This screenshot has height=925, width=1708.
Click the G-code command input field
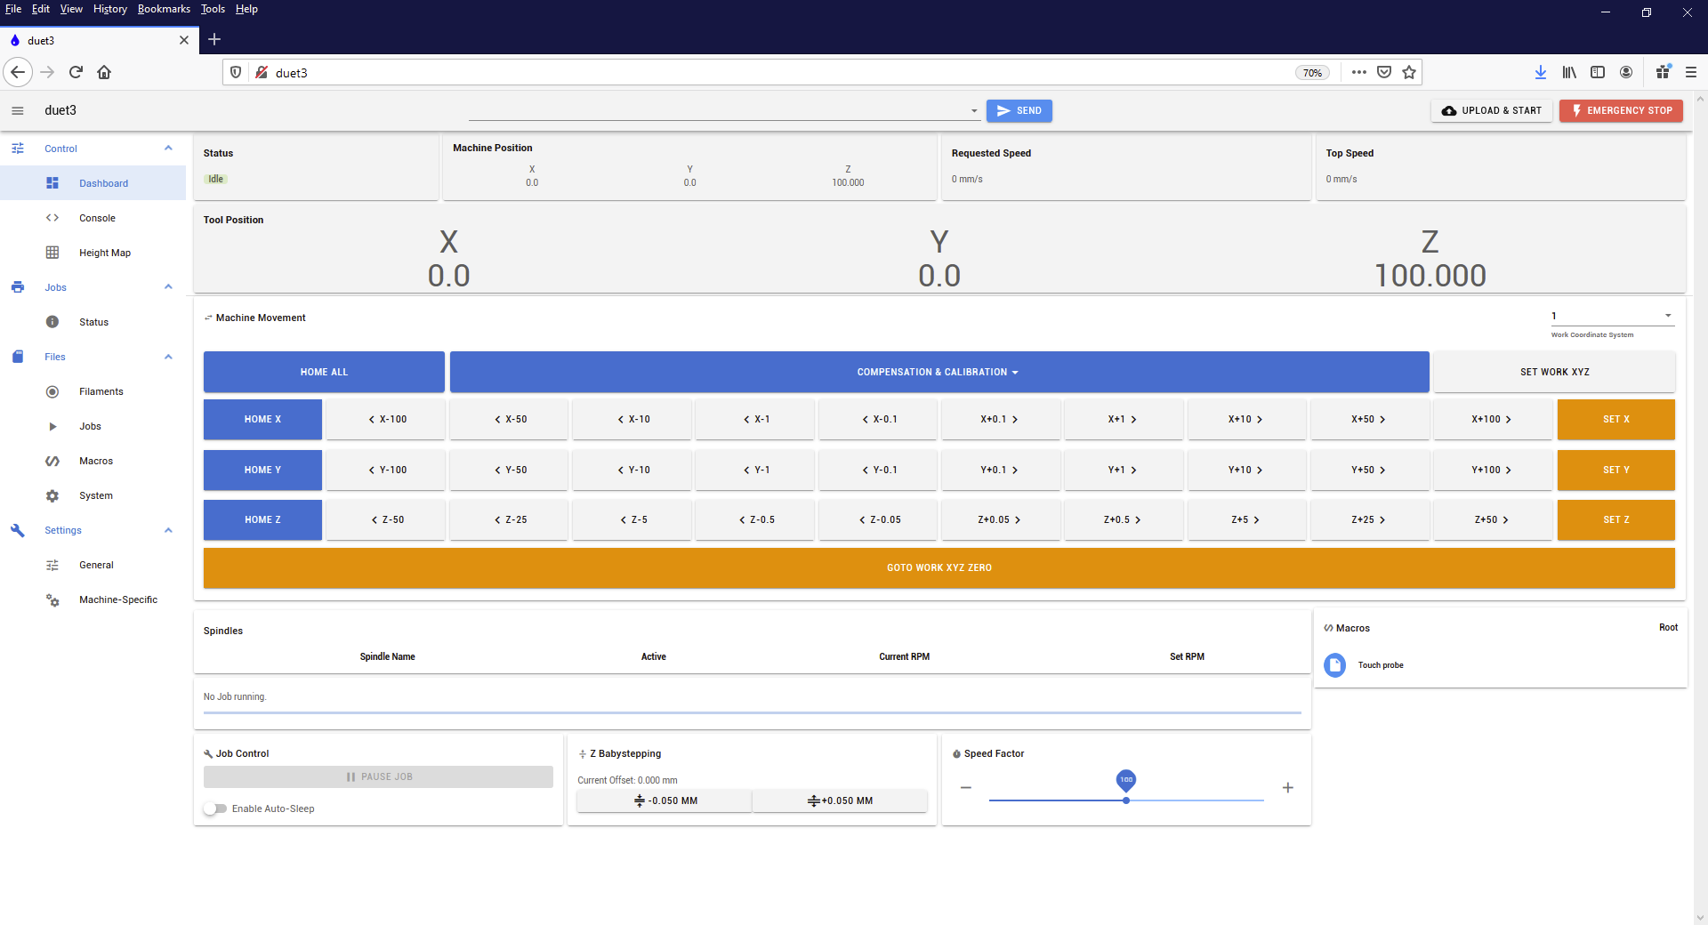(x=718, y=110)
